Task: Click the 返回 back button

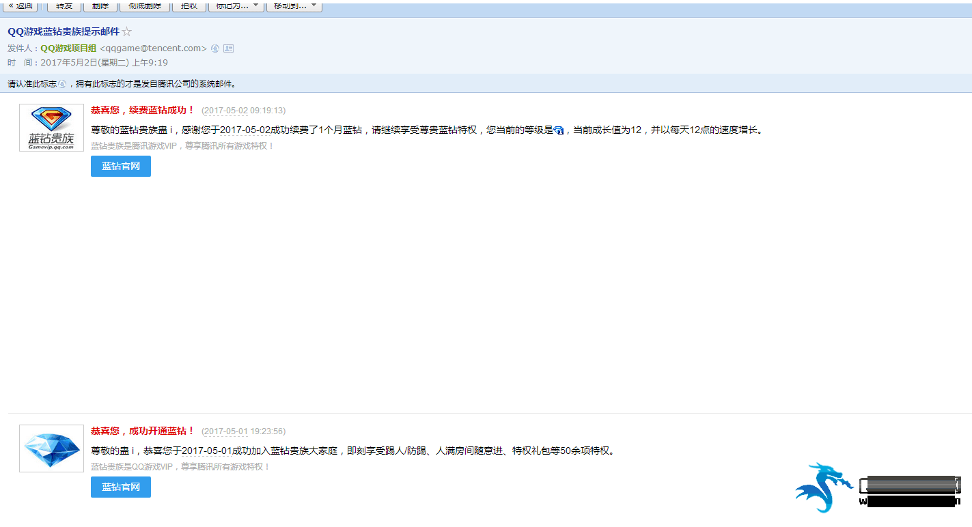Action: (x=20, y=5)
